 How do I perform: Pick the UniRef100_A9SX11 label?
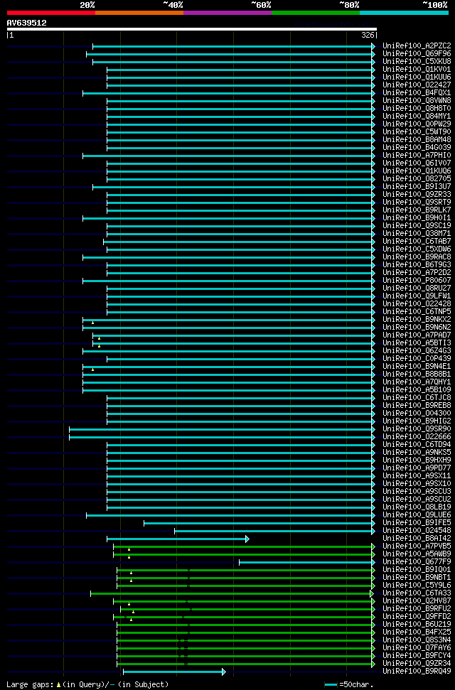click(x=417, y=475)
